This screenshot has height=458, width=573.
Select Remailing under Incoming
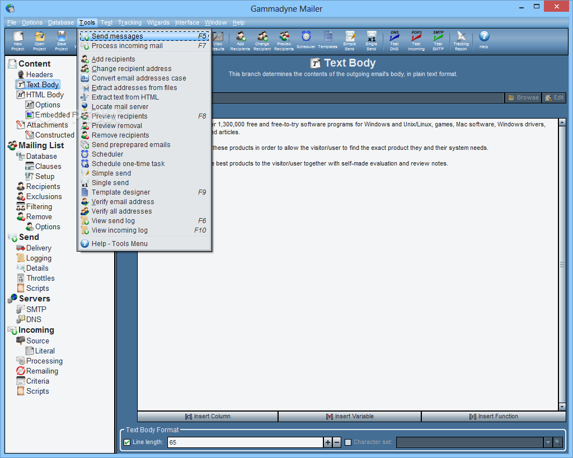click(x=37, y=371)
